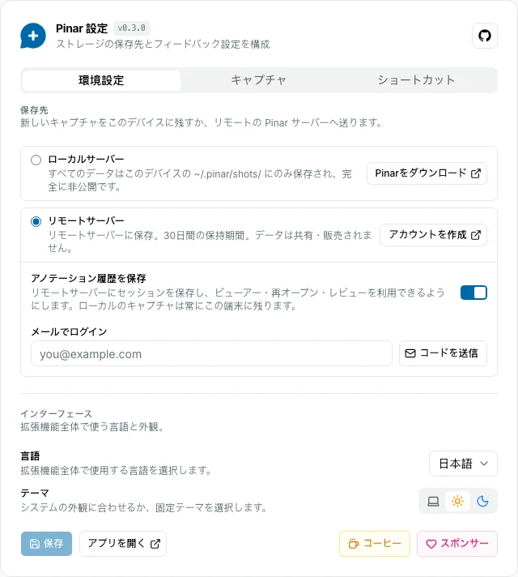
Task: Click the メールでログイン label
Action: [69, 331]
